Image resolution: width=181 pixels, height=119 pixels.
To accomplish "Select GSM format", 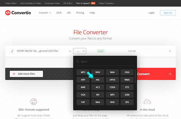I will tap(127, 95).
